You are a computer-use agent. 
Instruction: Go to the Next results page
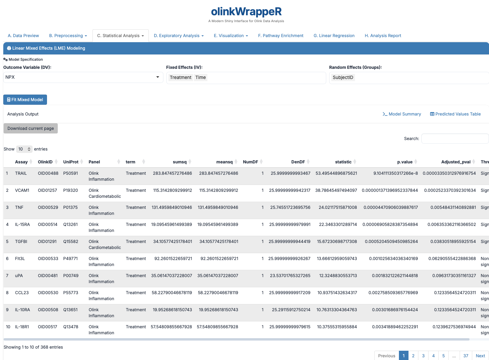(x=480, y=356)
